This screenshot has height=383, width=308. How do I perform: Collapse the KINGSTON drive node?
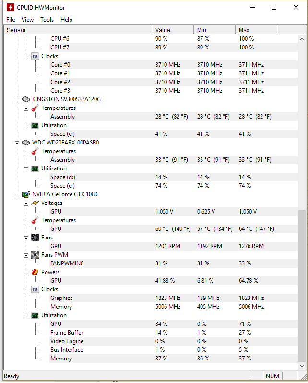tap(17, 100)
